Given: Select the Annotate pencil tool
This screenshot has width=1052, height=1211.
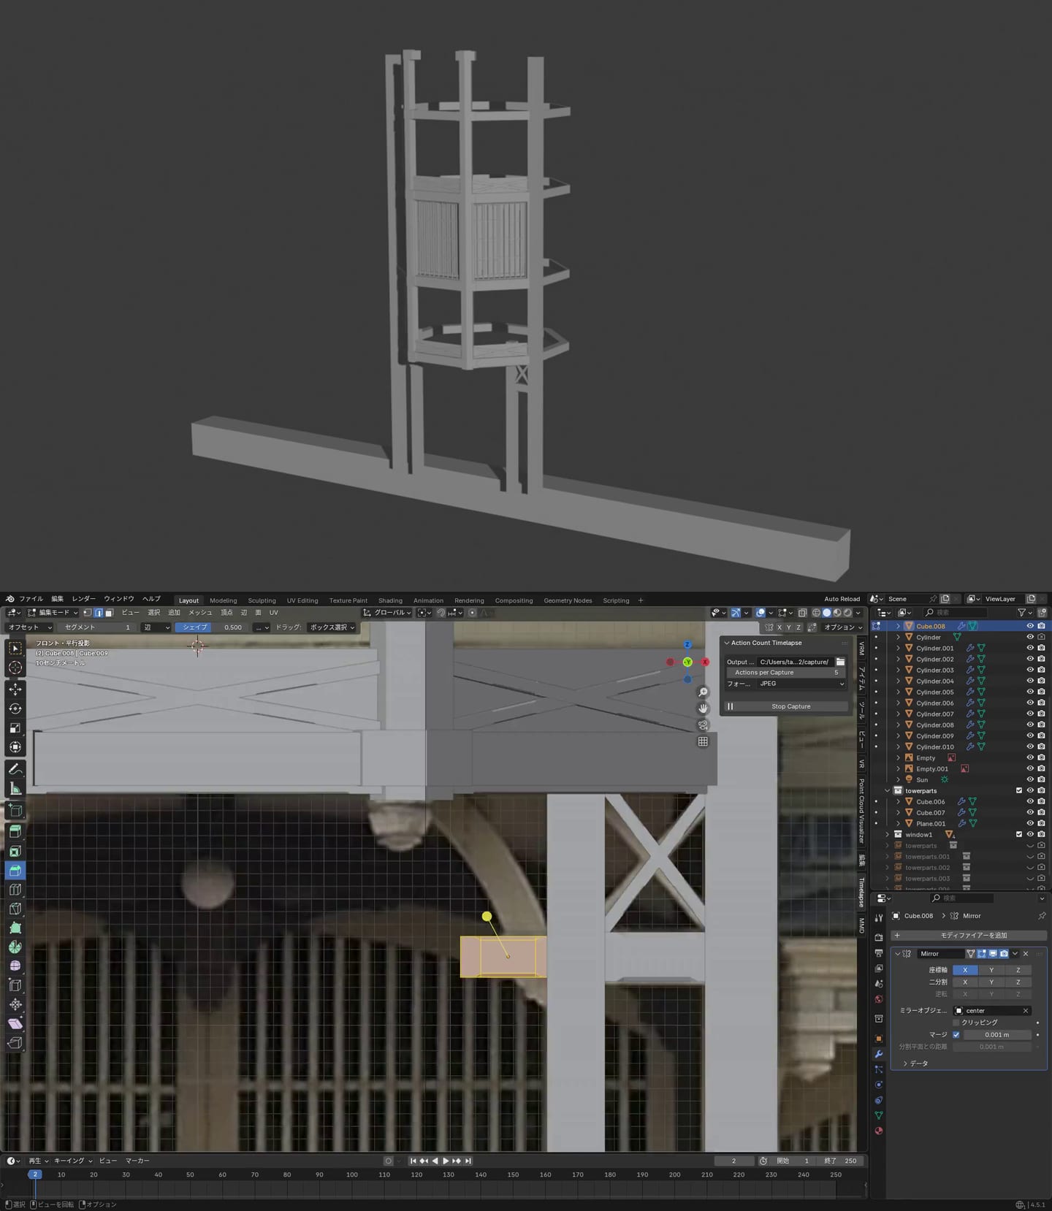Looking at the screenshot, I should [x=15, y=769].
